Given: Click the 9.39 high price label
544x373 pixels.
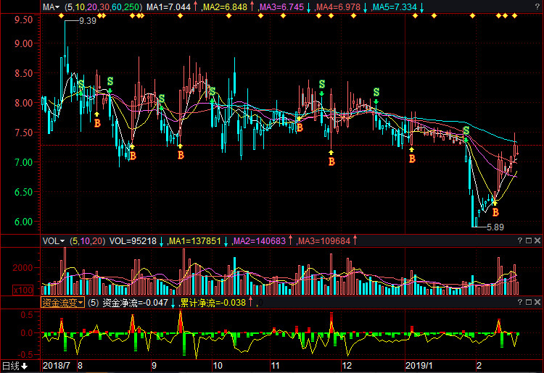Looking at the screenshot, I should click(87, 21).
